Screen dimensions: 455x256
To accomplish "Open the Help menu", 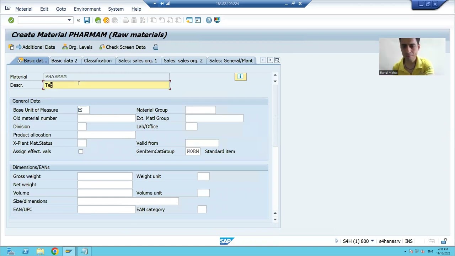I will 136,9.
